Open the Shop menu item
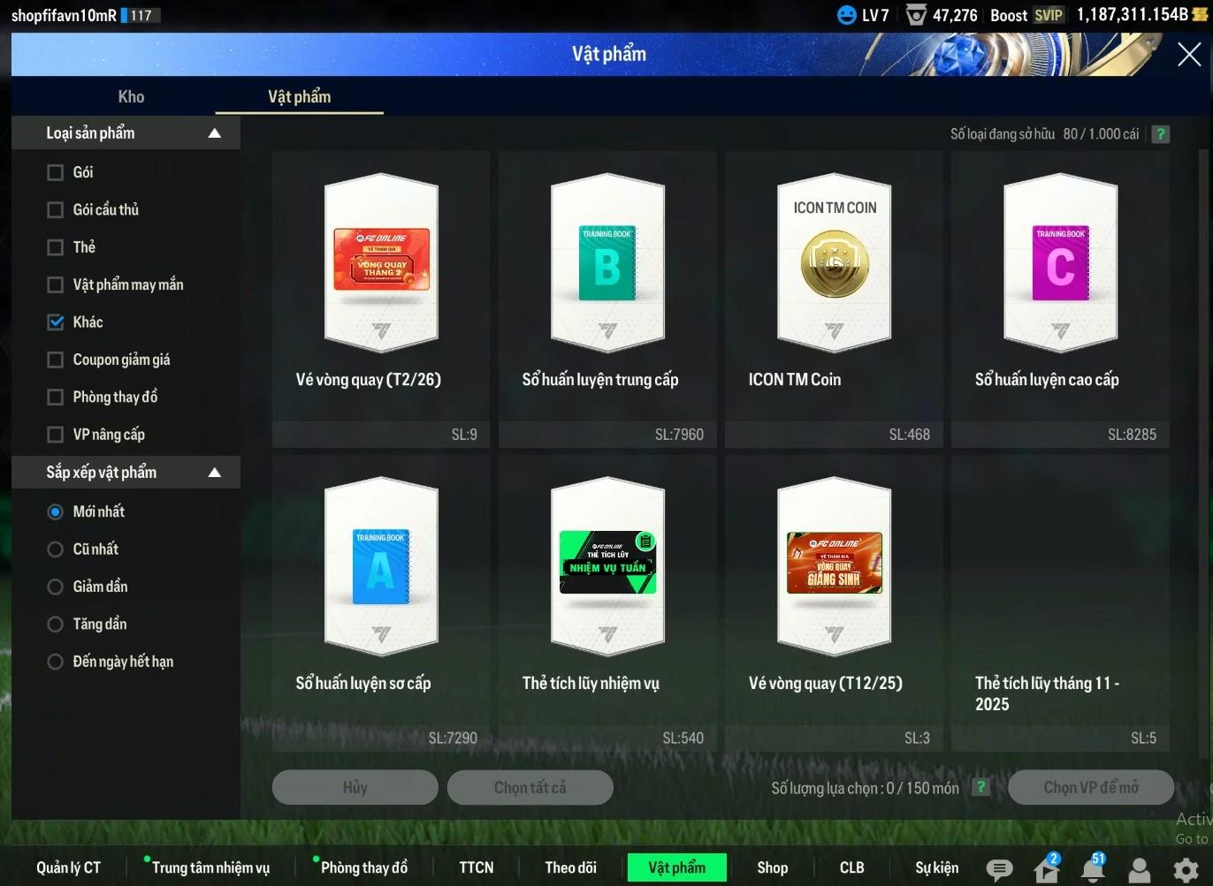 (772, 867)
